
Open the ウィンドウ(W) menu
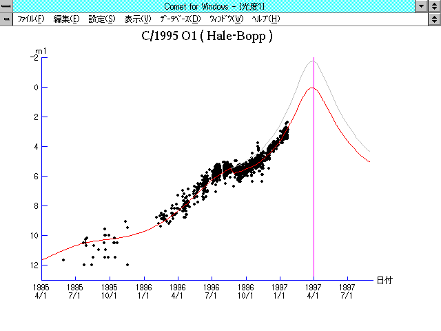click(226, 19)
